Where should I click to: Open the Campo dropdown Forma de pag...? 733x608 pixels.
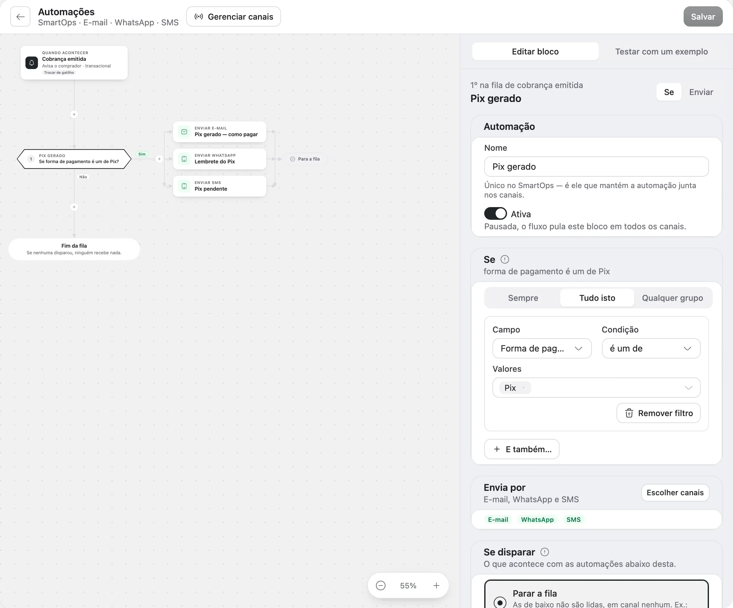542,348
